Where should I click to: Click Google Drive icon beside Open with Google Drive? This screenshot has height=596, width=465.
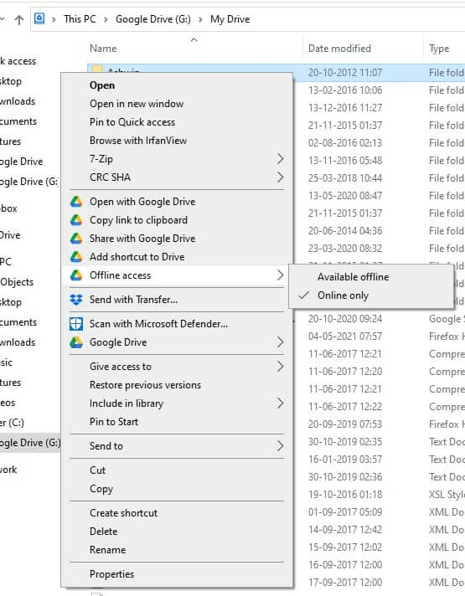coord(76,202)
